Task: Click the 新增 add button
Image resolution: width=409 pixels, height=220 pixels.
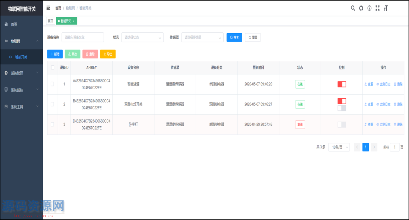Action: pyautogui.click(x=55, y=54)
